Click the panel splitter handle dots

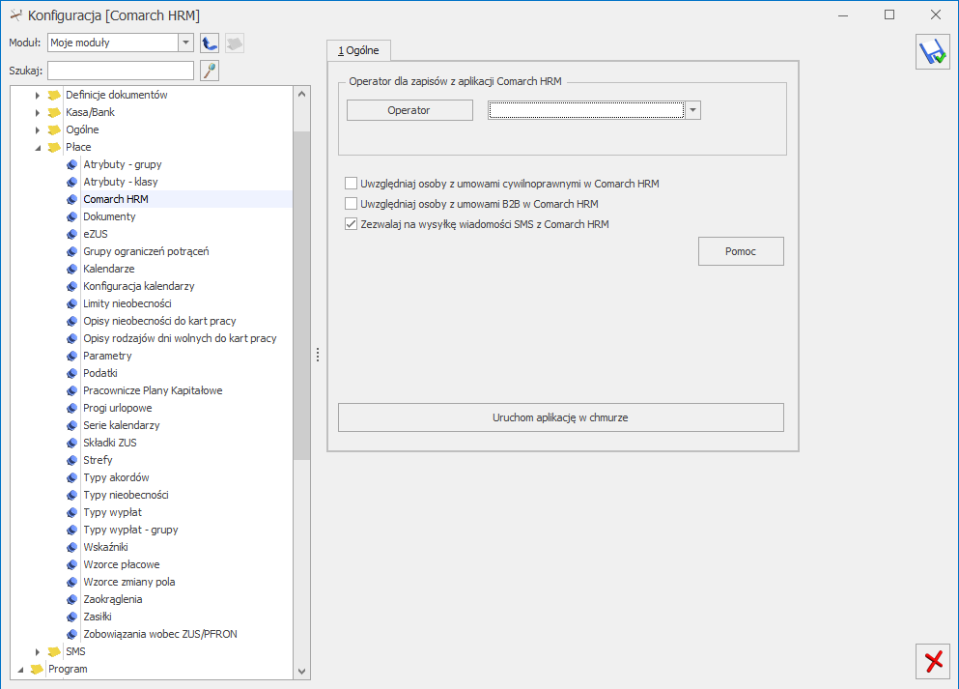318,355
